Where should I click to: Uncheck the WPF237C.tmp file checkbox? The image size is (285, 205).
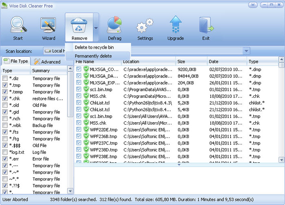[79, 143]
